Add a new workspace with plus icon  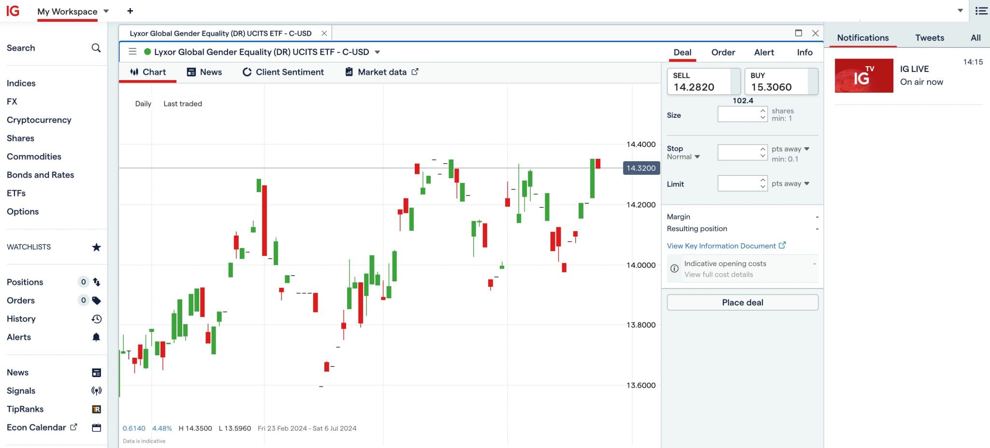click(x=130, y=11)
